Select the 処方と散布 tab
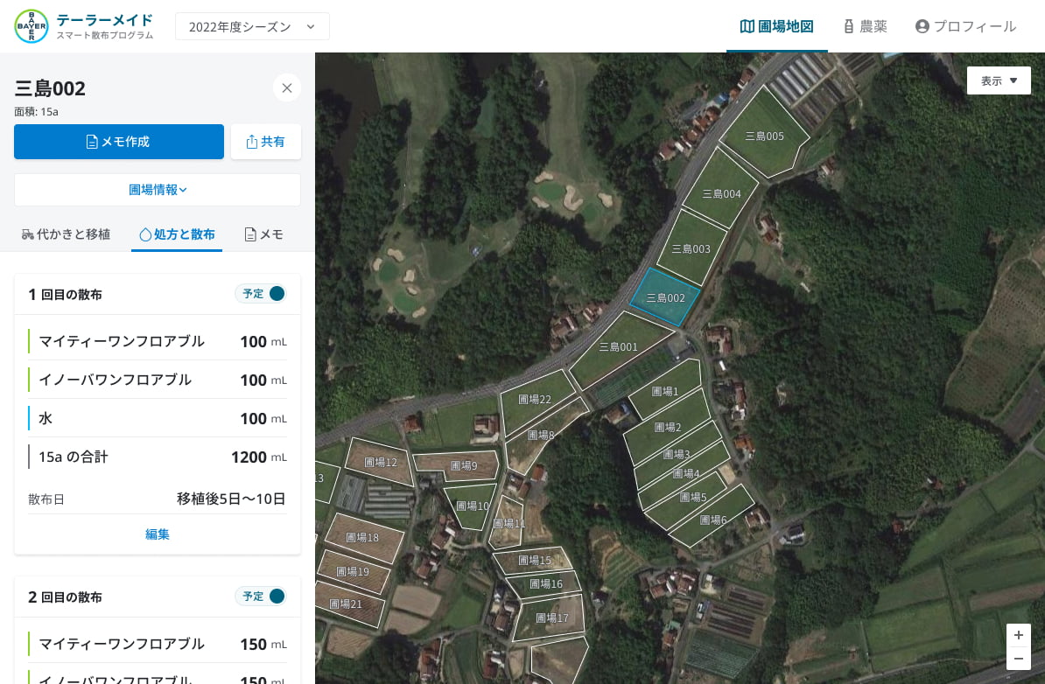Image resolution: width=1045 pixels, height=684 pixels. pyautogui.click(x=177, y=234)
